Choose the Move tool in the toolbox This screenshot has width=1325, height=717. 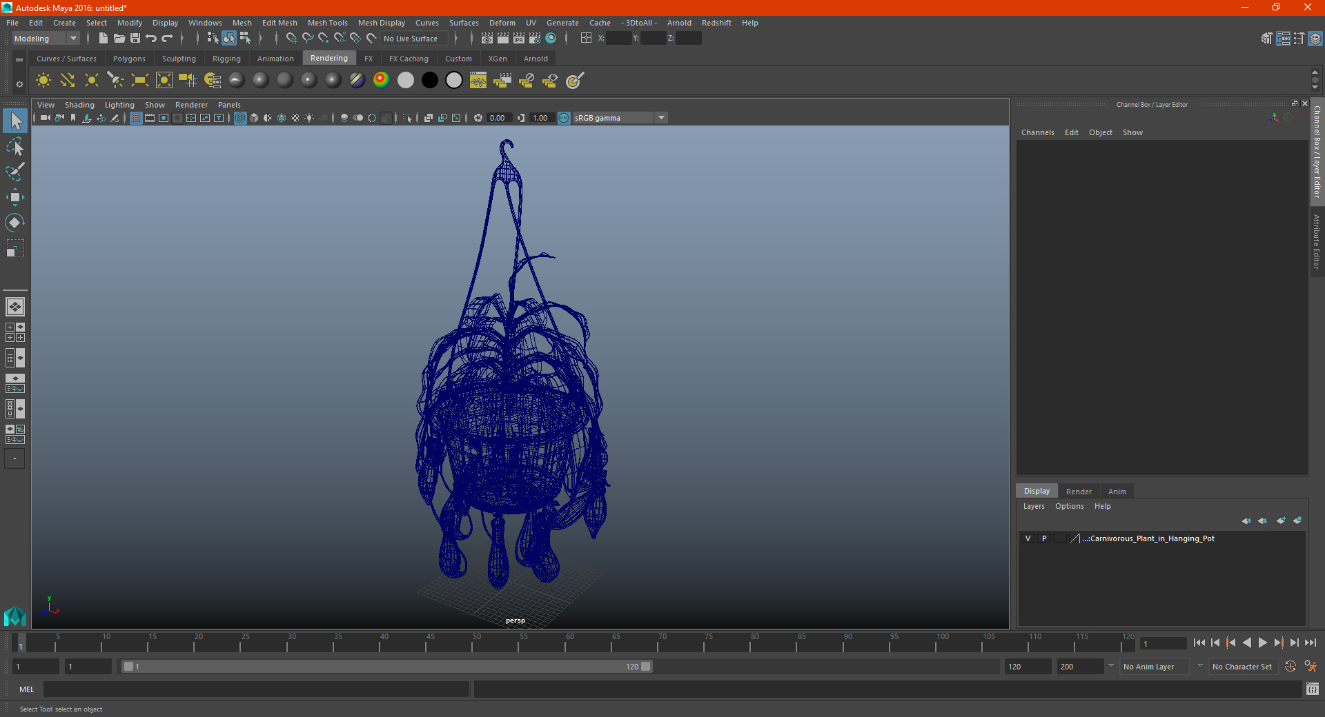15,197
